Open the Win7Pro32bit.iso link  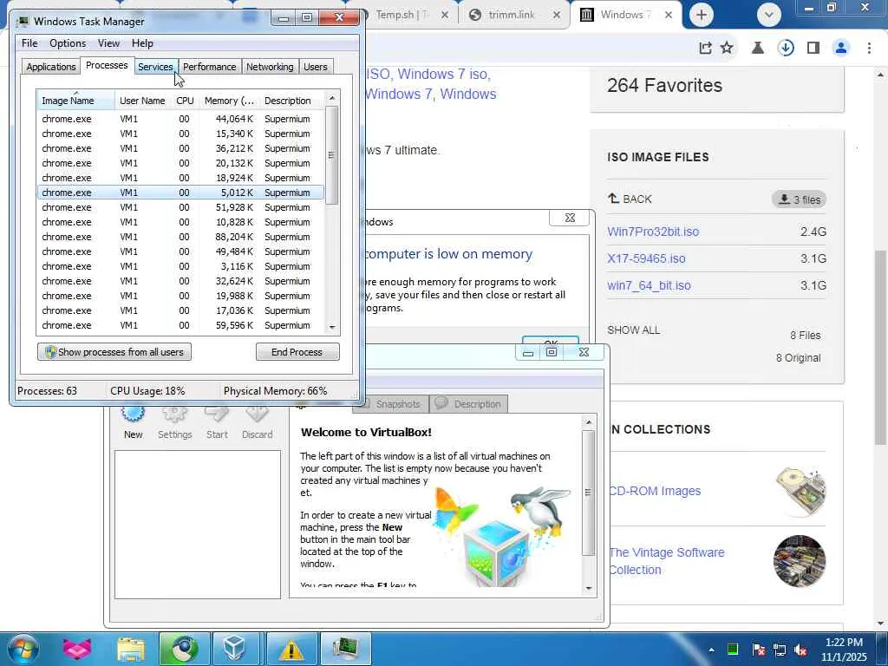[x=653, y=232]
